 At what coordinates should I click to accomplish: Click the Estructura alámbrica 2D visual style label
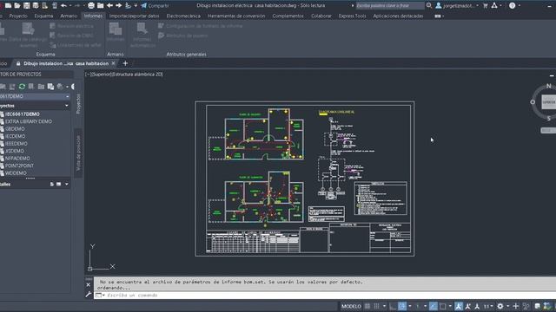point(137,75)
